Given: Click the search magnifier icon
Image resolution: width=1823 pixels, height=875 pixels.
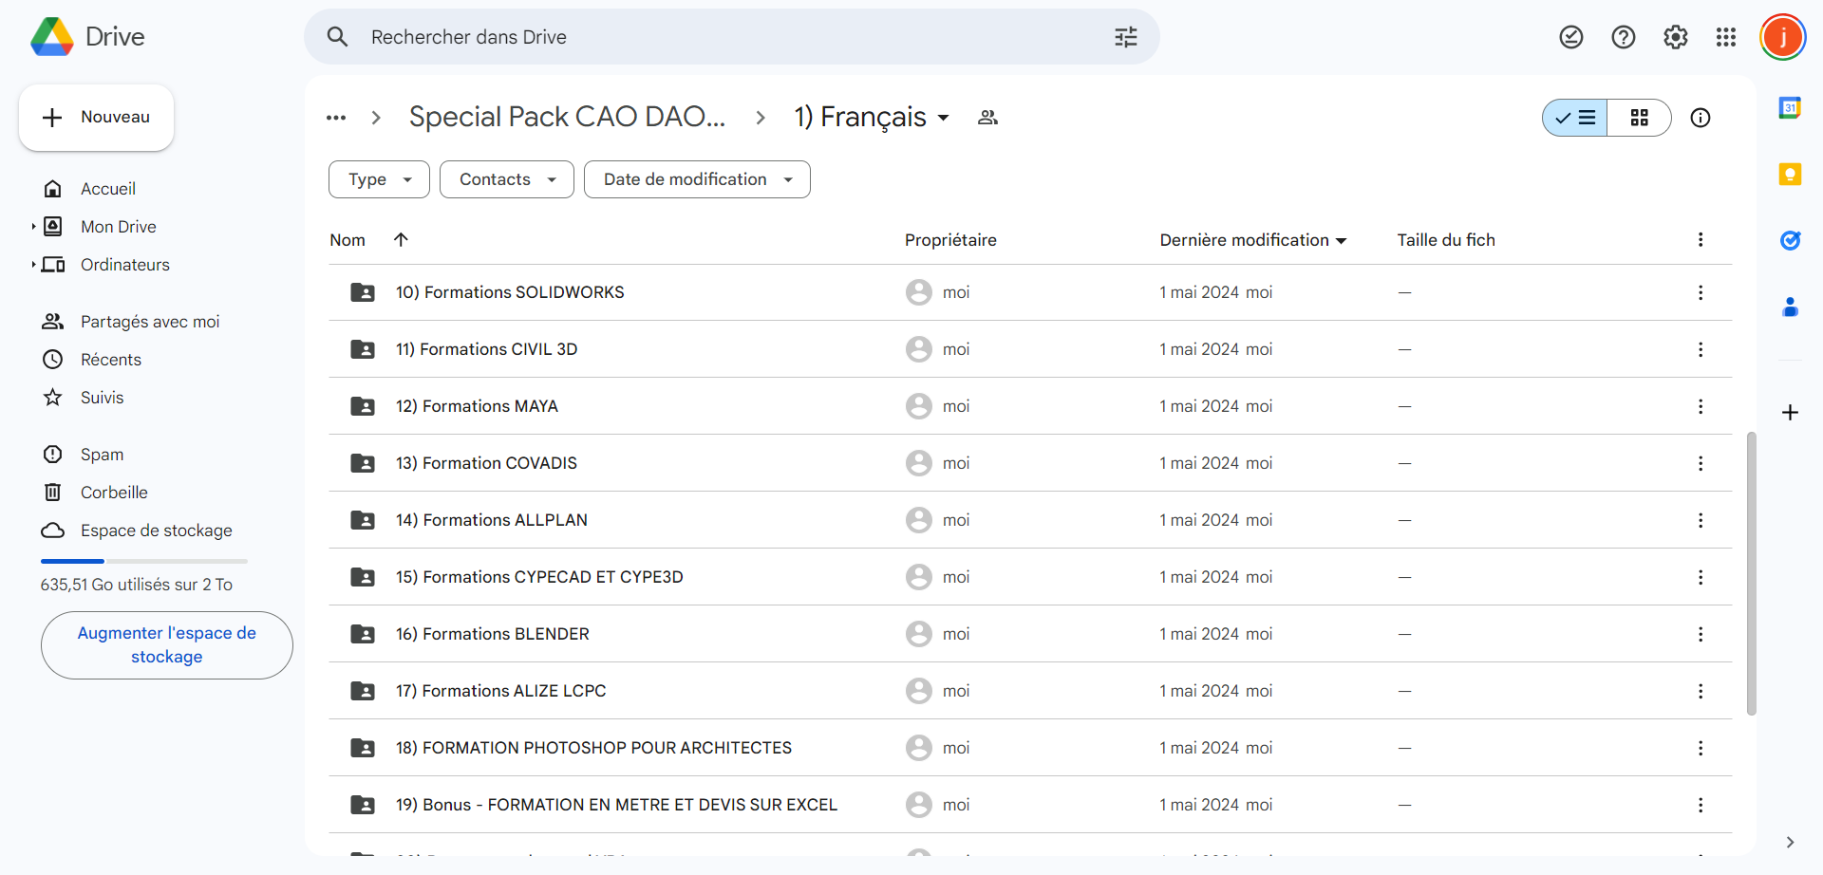Looking at the screenshot, I should coord(337,37).
